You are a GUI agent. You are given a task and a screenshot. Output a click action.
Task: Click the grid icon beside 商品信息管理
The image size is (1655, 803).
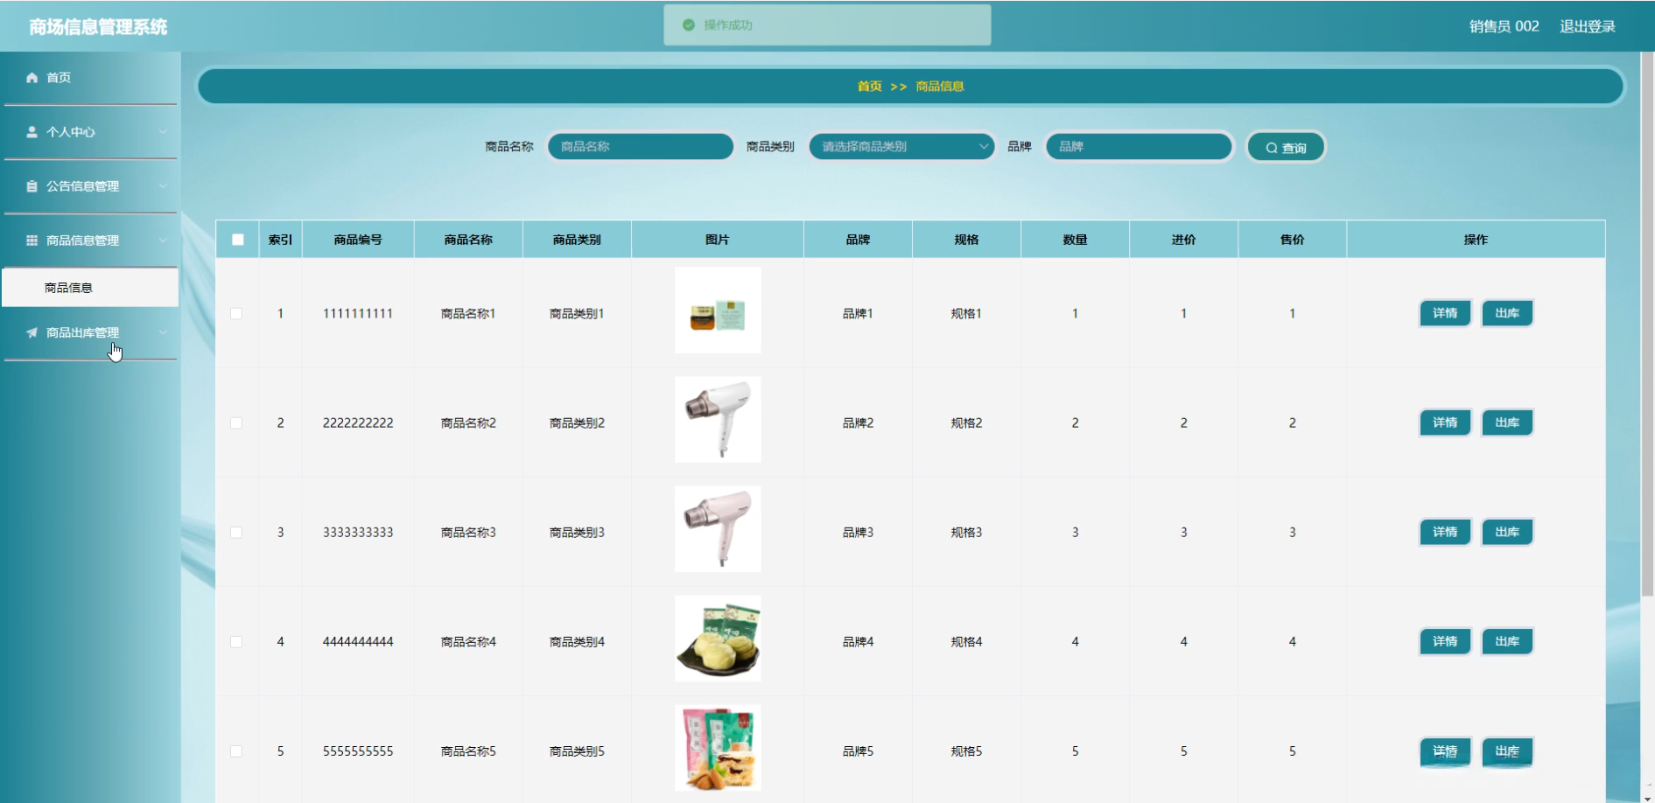point(32,241)
